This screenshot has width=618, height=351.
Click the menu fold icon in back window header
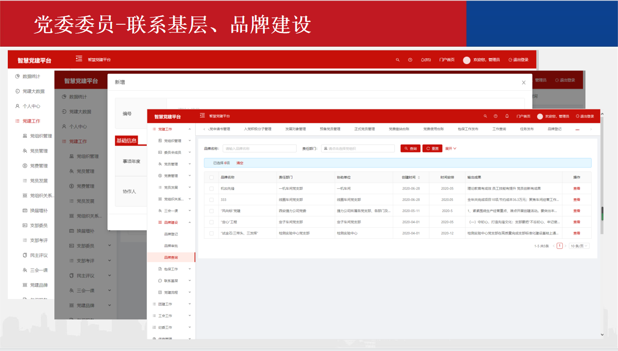tap(79, 59)
